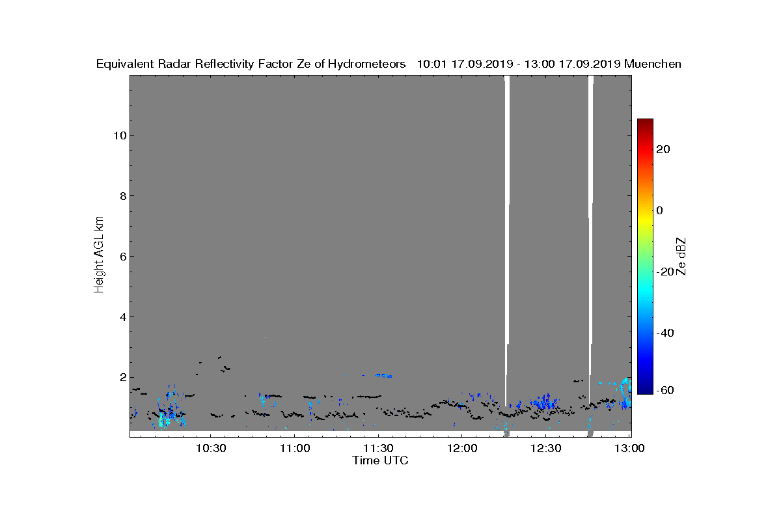This screenshot has width=781, height=521.
Task: Click the colorbar value -60
Action: (665, 390)
